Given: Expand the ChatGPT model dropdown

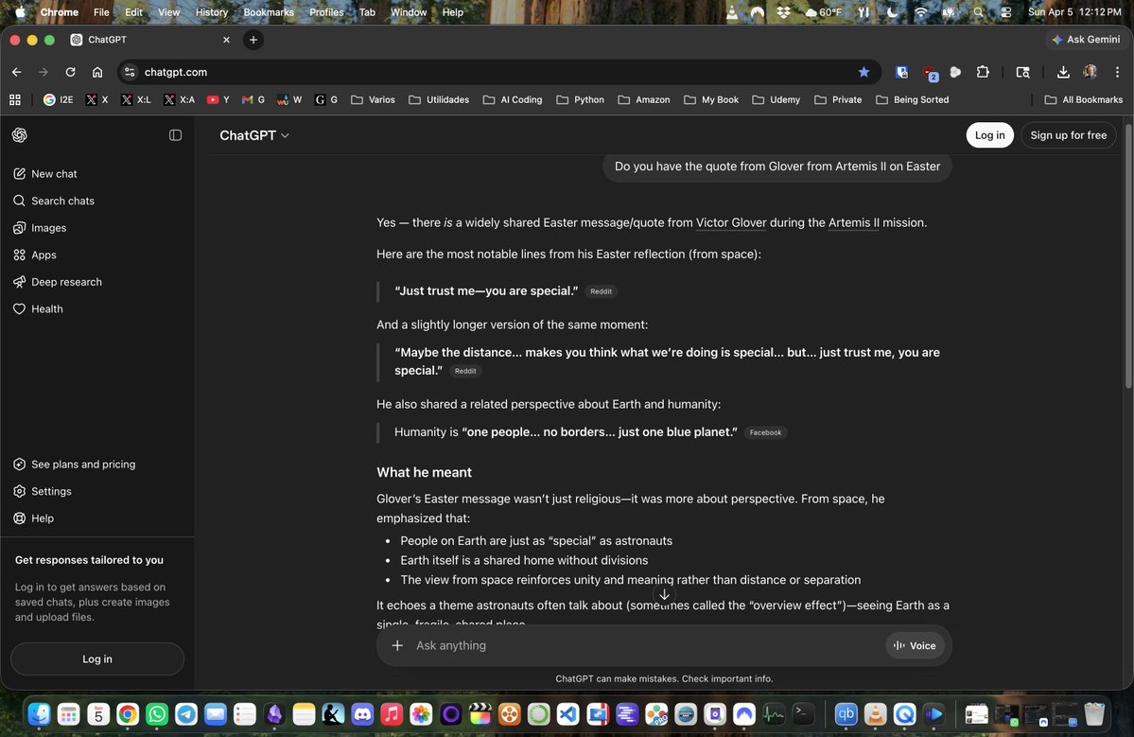Looking at the screenshot, I should pyautogui.click(x=253, y=135).
